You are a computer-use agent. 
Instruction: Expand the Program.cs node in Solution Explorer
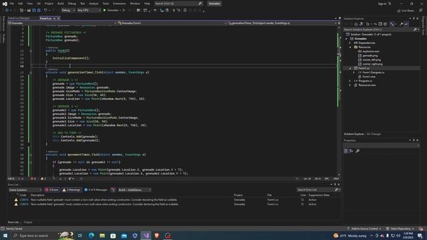pos(350,81)
